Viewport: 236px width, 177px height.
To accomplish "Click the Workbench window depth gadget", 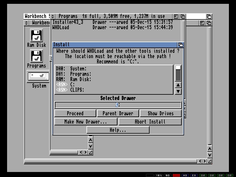I will coord(209,23).
